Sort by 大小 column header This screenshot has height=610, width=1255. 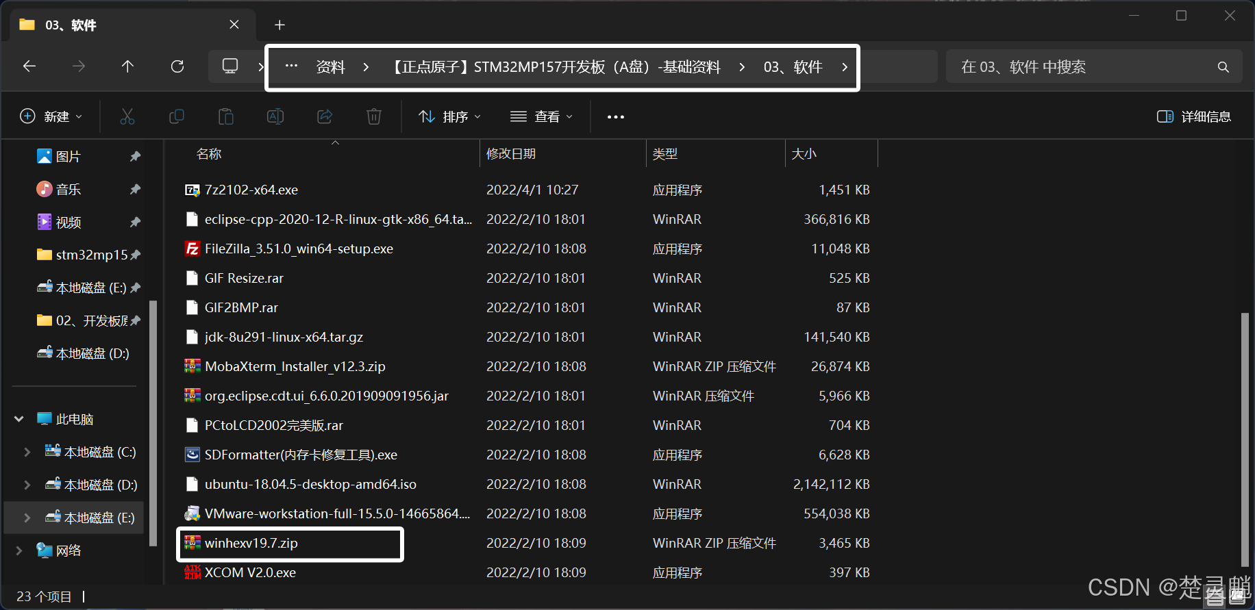pyautogui.click(x=804, y=154)
